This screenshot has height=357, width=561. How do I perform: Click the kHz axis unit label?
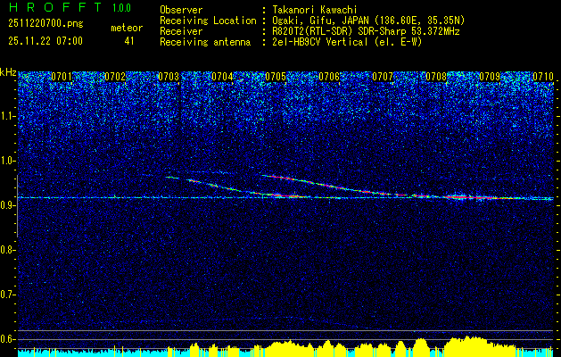pyautogui.click(x=8, y=72)
